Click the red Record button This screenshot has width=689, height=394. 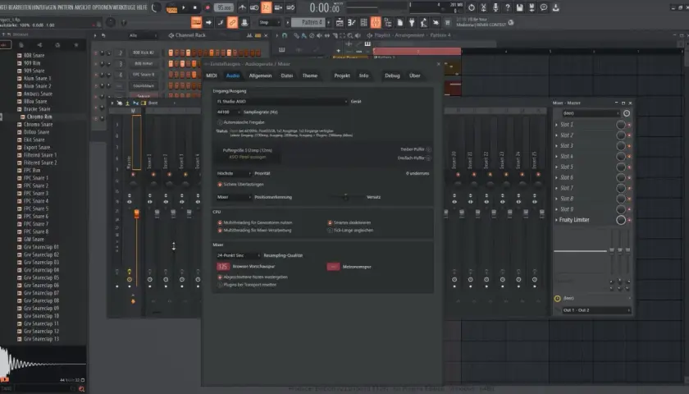click(x=208, y=7)
